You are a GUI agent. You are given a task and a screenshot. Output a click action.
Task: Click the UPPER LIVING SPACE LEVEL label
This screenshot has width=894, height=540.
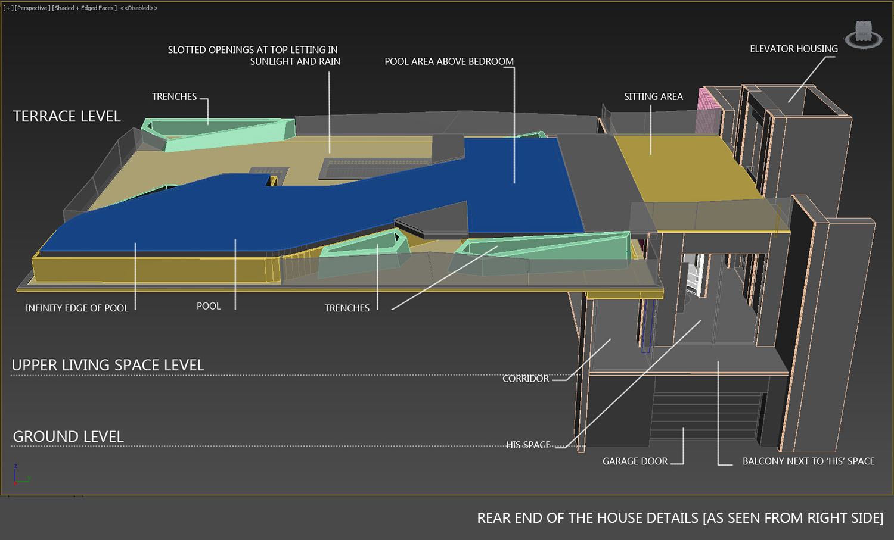click(x=108, y=365)
